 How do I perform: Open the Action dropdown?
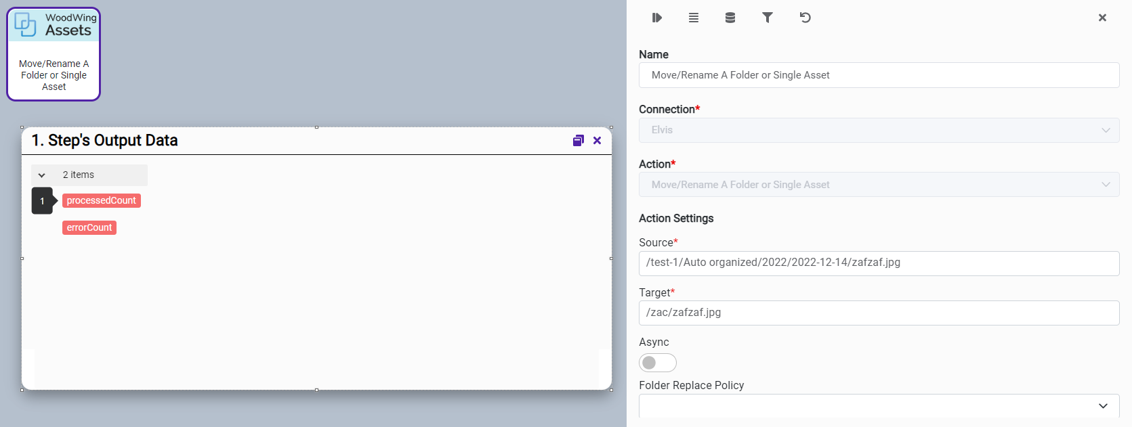click(878, 185)
